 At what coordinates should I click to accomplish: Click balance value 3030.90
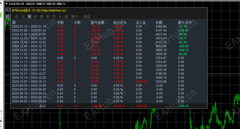point(161,82)
